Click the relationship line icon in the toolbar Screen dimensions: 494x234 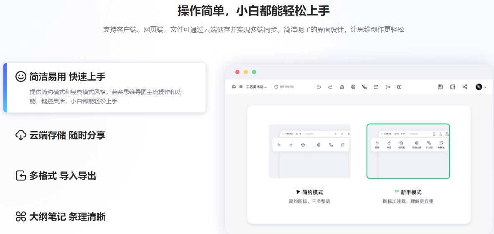click(x=376, y=87)
